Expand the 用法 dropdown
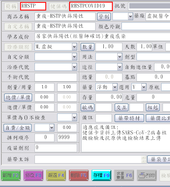 coord(120,57)
